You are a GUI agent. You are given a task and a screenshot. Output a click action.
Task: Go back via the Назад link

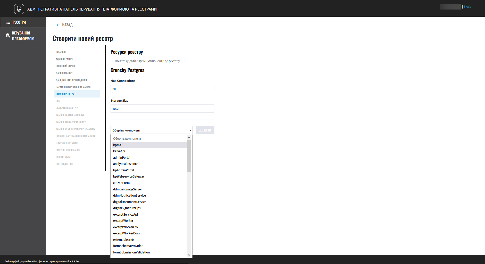click(x=67, y=25)
